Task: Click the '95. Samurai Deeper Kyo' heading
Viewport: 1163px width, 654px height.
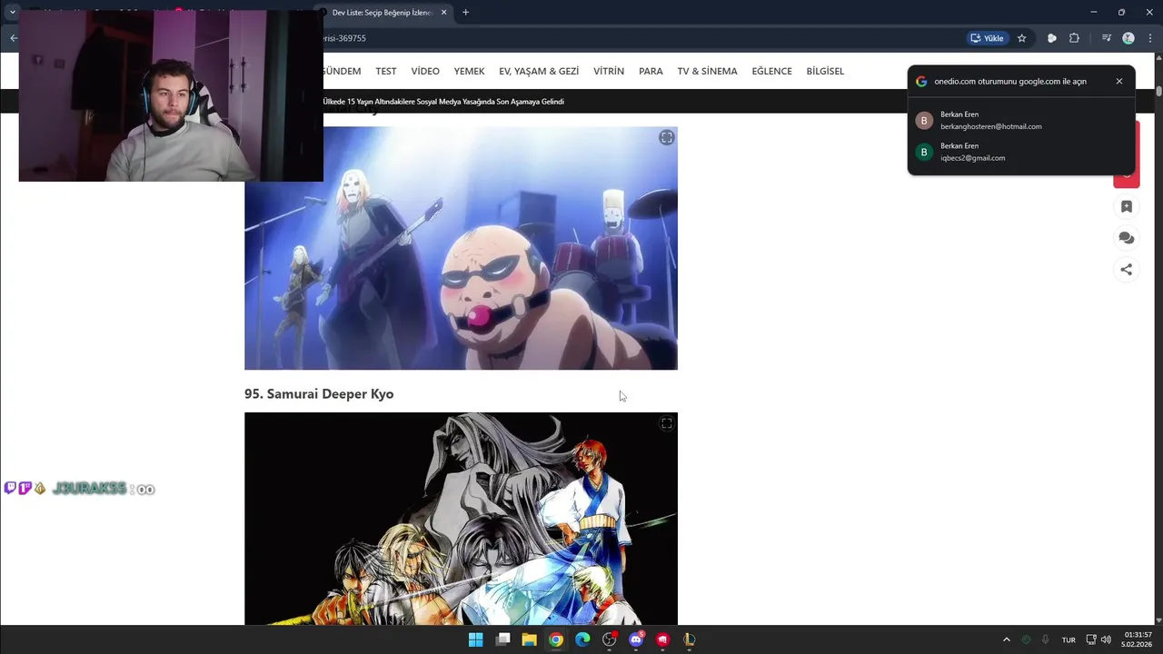Action: click(319, 394)
